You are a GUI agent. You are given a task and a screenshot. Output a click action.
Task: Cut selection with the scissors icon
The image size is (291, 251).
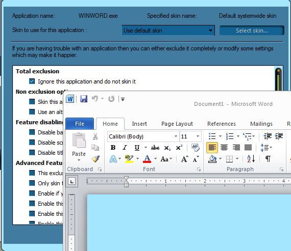(95, 136)
